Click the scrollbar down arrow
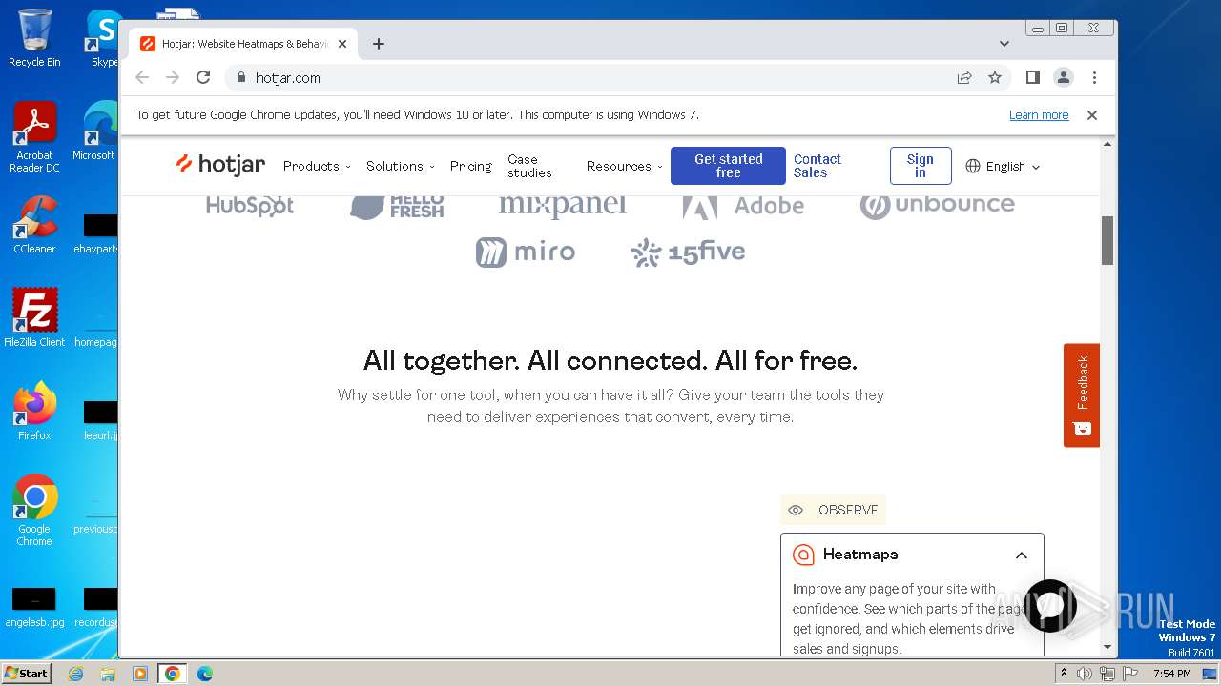Screen dimensions: 1221x686 [1107, 647]
